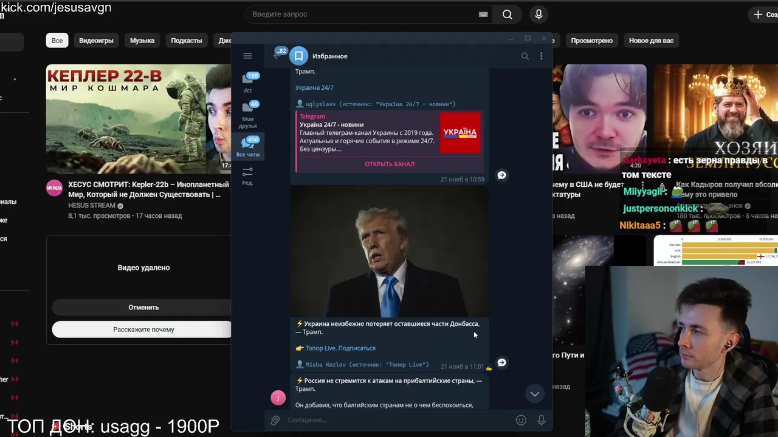778x437 pixels.
Task: Click the YouTube Создать plus button
Action: [x=765, y=14]
